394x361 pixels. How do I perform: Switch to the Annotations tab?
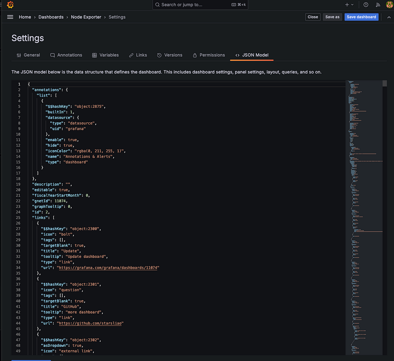(66, 55)
